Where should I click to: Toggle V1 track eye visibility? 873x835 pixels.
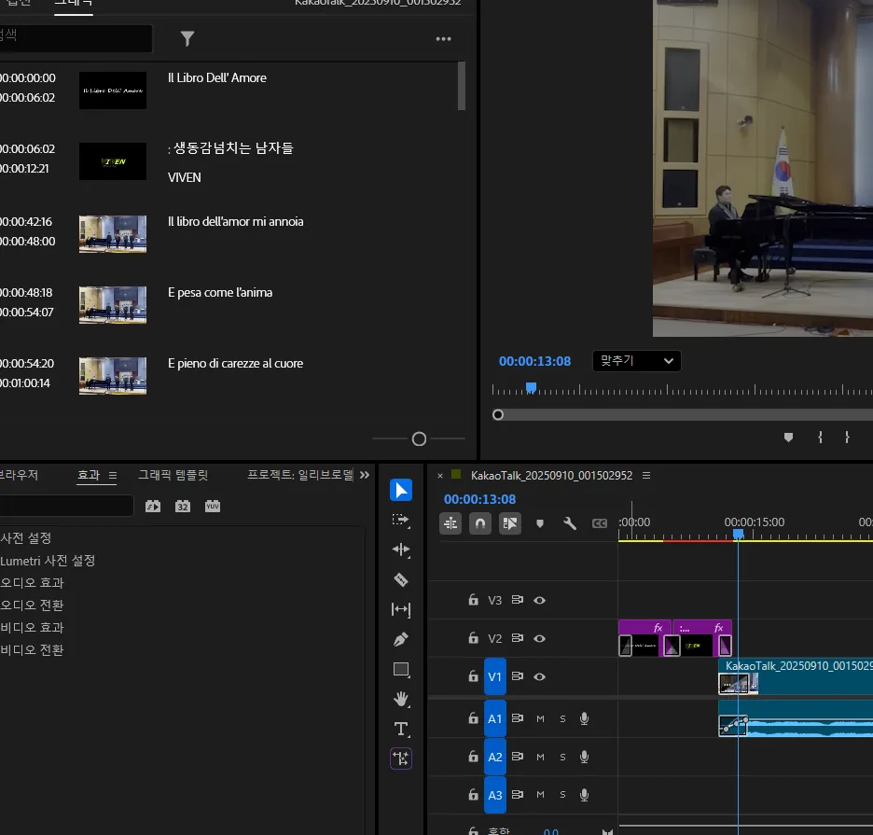coord(539,676)
